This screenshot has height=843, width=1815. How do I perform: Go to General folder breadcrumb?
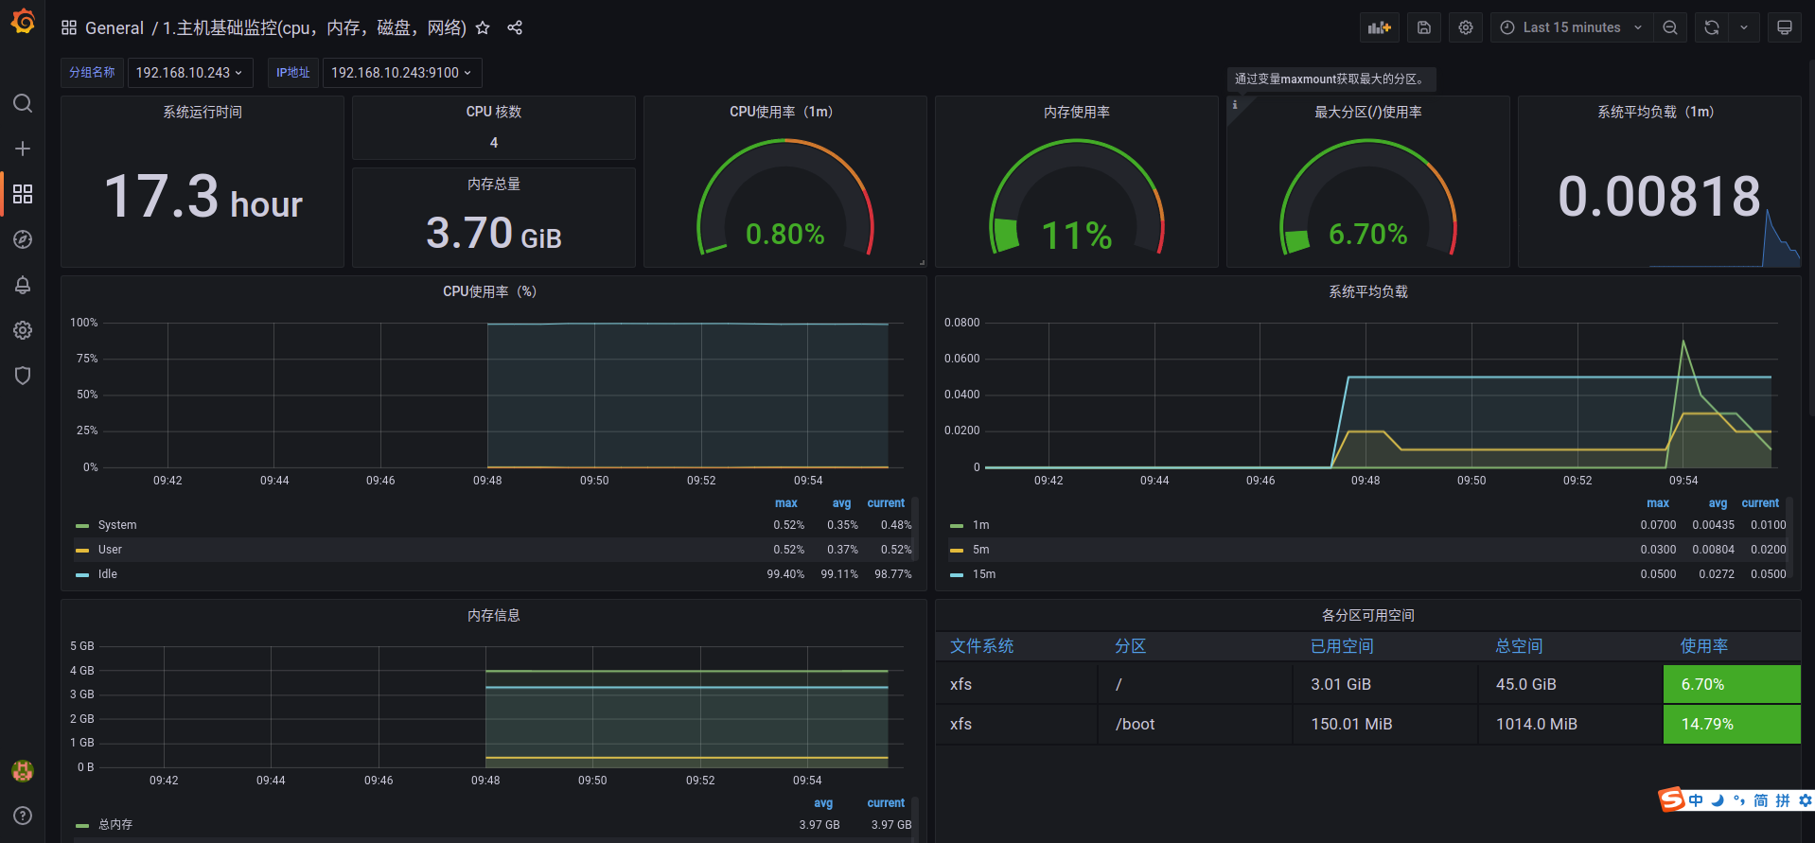[x=115, y=27]
